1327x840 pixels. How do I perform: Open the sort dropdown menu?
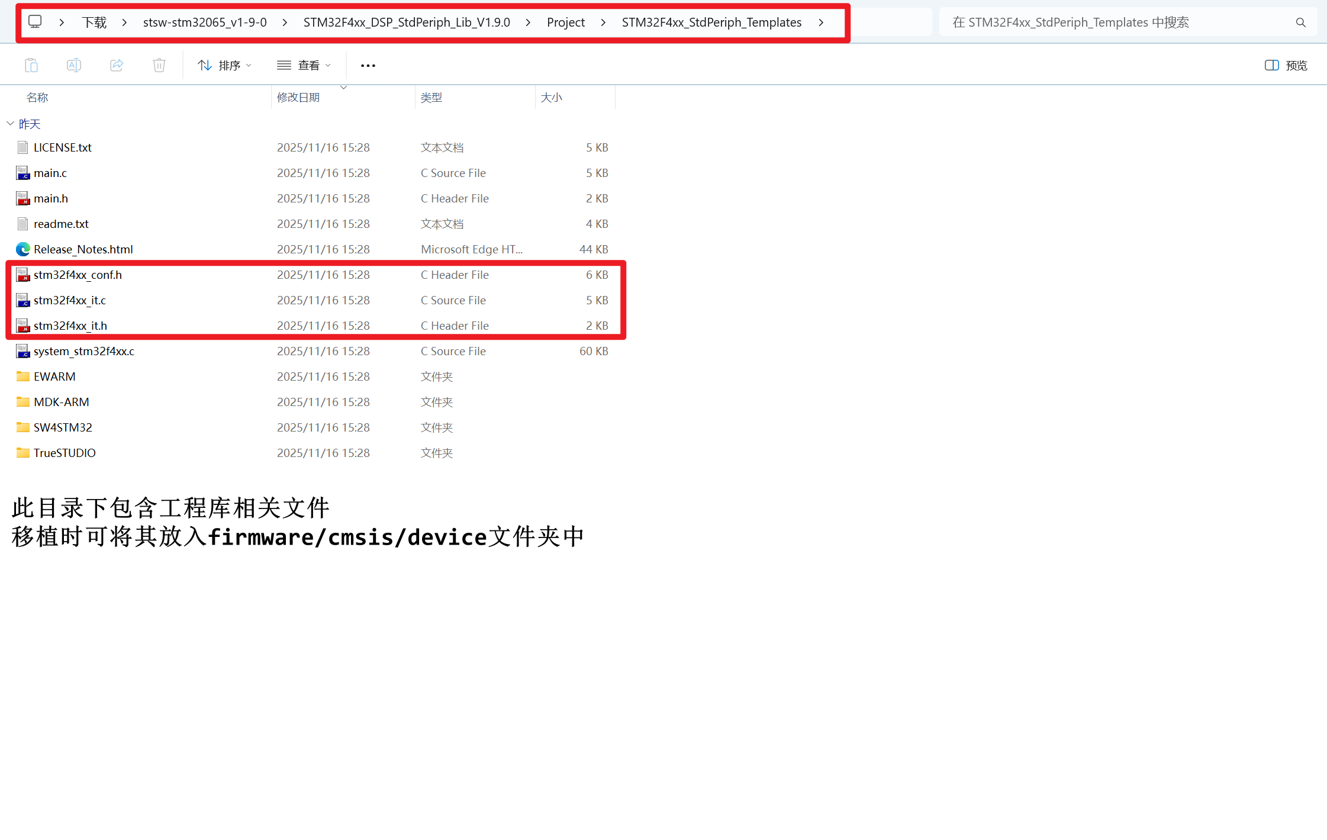tap(224, 65)
